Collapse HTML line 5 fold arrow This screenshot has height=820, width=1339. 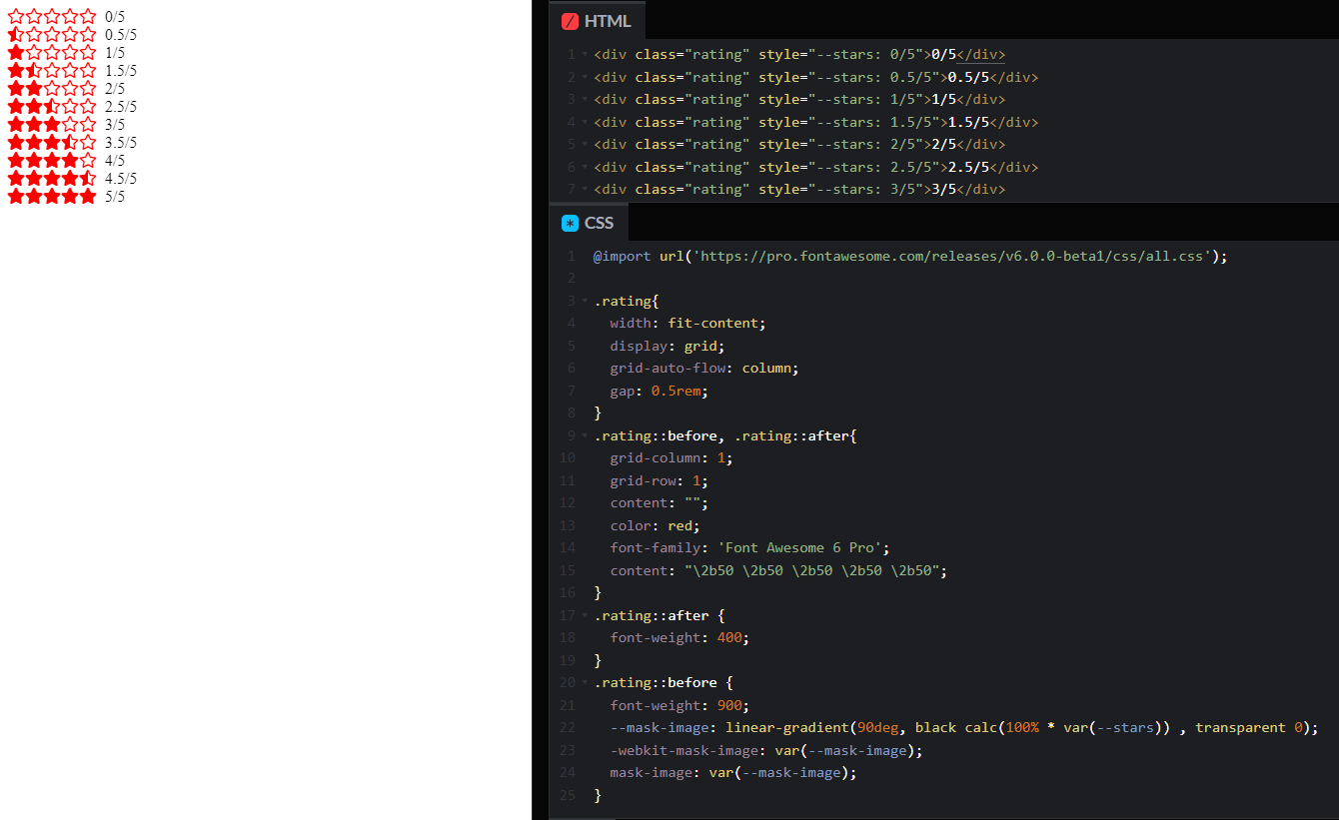585,145
